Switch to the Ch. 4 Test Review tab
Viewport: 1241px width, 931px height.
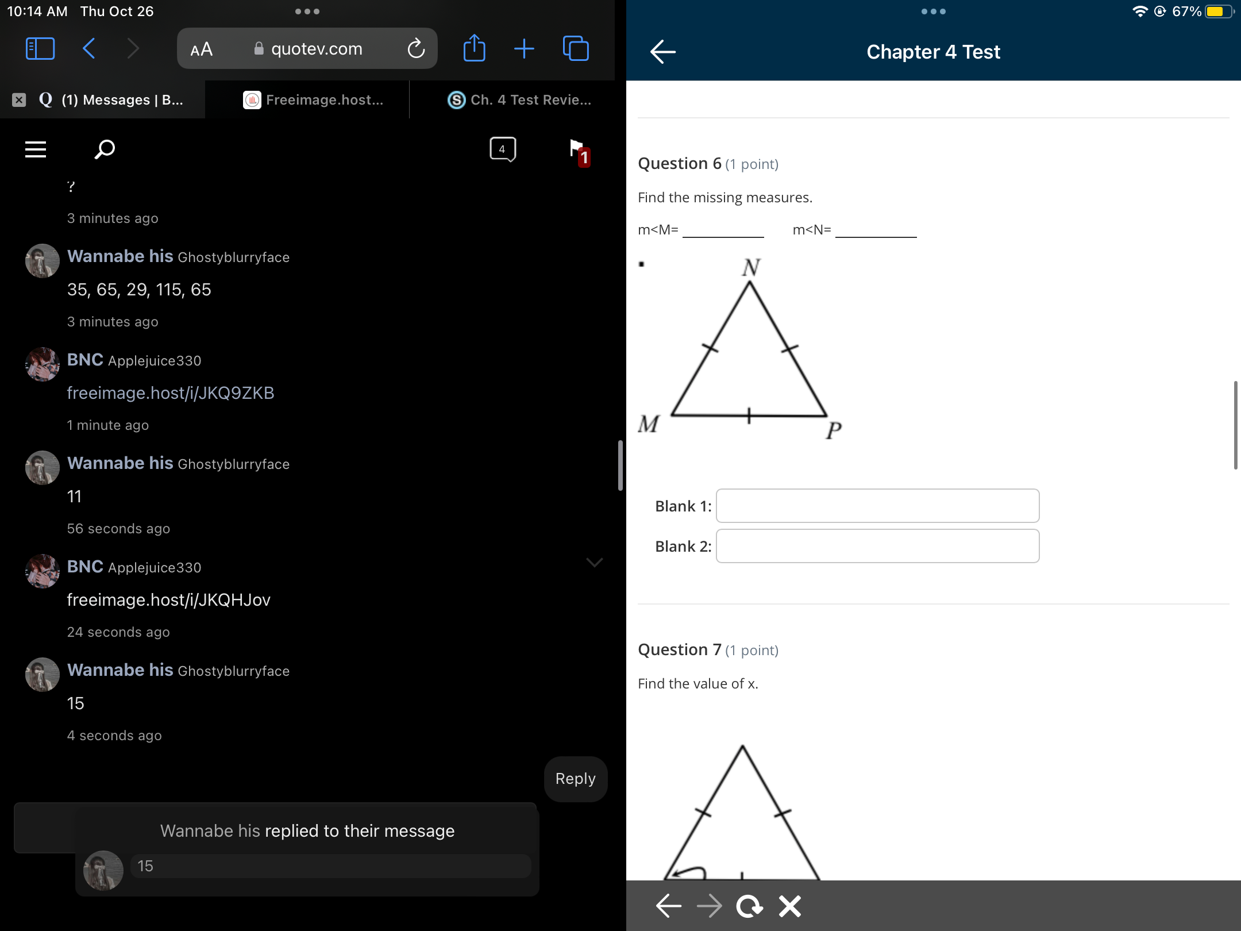pos(519,100)
